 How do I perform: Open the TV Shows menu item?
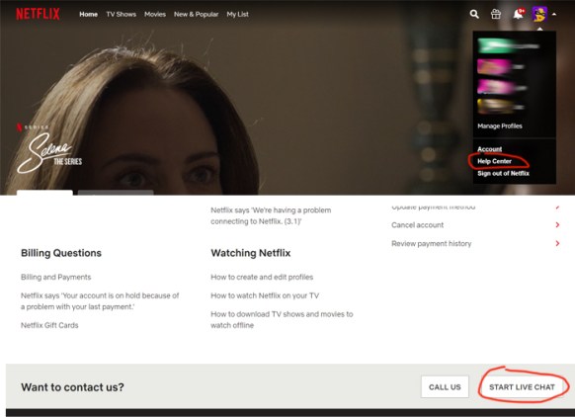click(121, 14)
